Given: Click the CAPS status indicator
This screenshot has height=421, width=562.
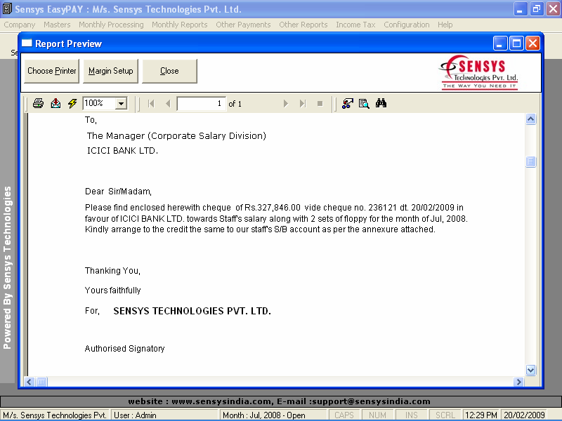Looking at the screenshot, I should click(x=344, y=415).
